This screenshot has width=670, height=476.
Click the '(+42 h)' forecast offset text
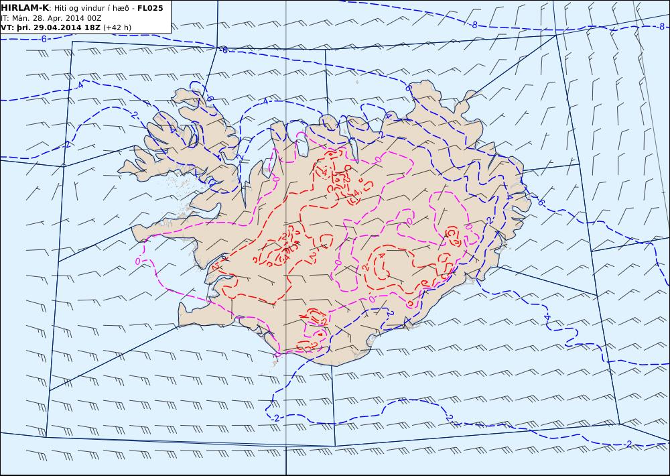click(117, 27)
